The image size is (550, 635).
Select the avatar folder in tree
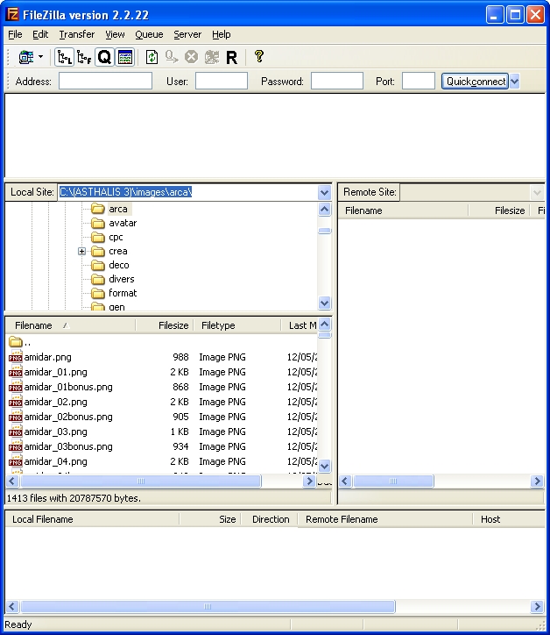pos(123,223)
